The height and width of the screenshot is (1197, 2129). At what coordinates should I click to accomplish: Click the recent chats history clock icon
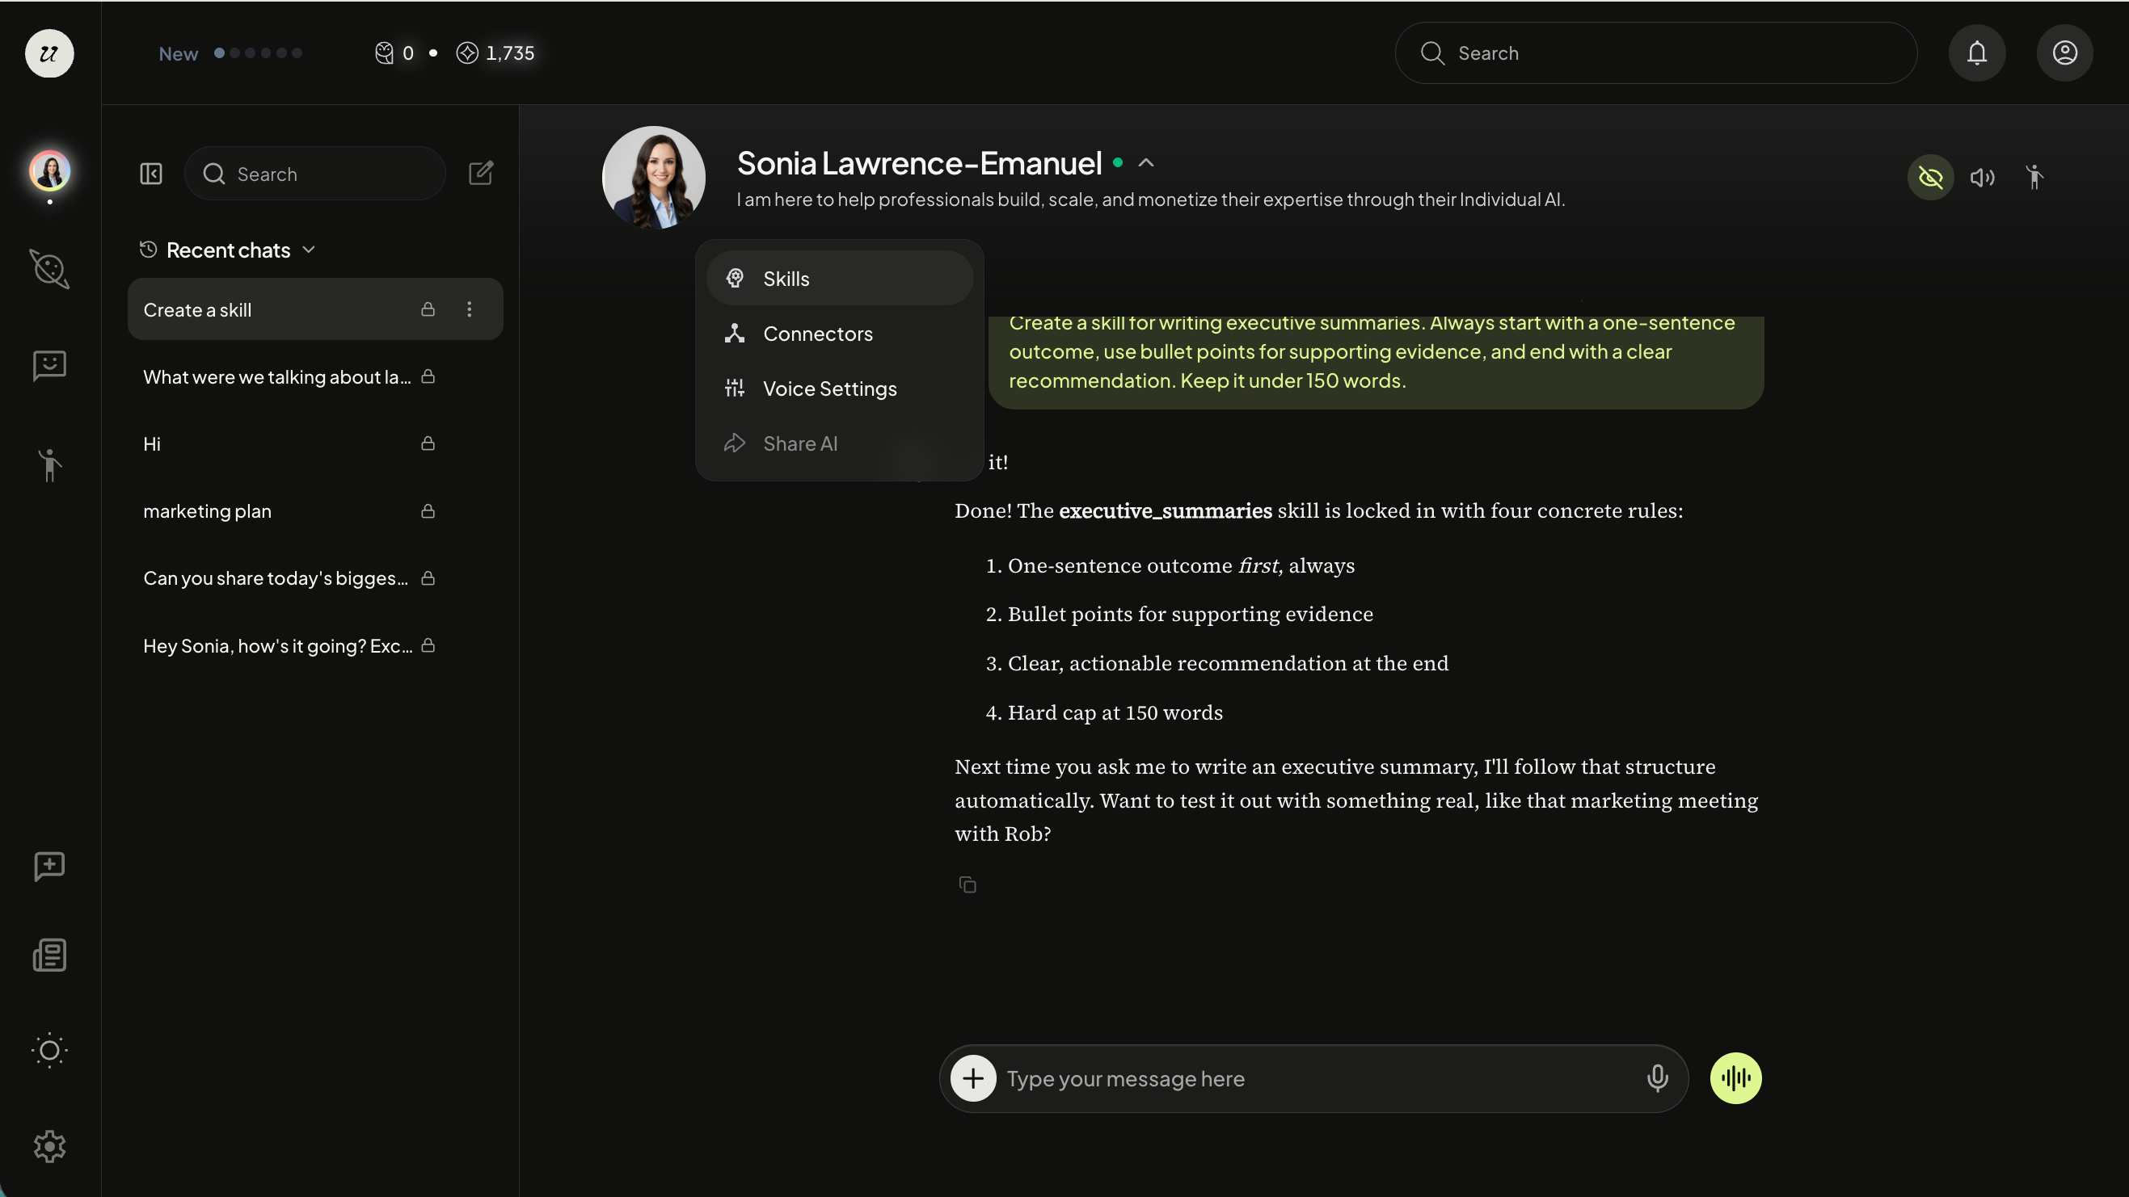(x=148, y=250)
